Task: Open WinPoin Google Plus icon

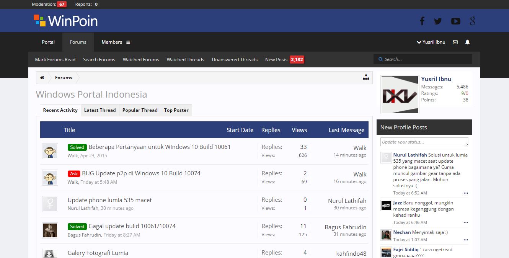Action: 473,21
